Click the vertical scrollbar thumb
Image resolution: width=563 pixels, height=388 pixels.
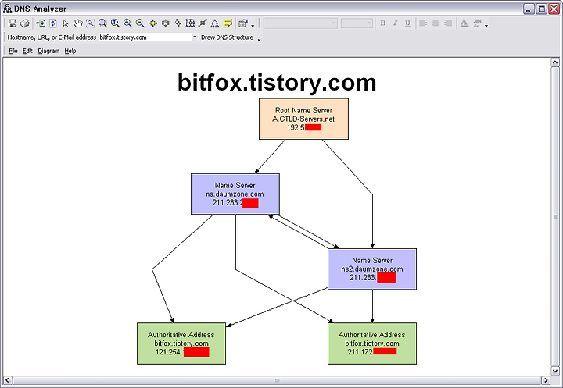[x=555, y=216]
